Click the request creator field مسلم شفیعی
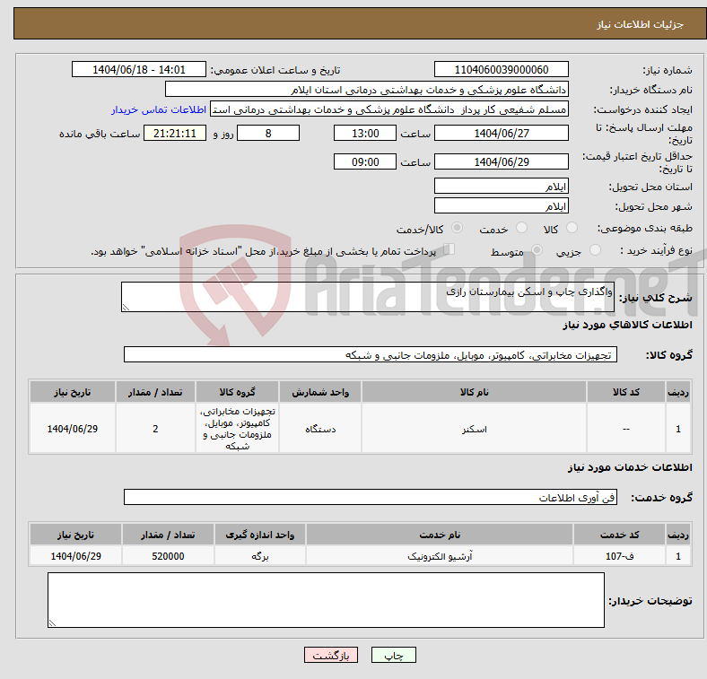Screen dimensions: 707x679 [x=389, y=109]
